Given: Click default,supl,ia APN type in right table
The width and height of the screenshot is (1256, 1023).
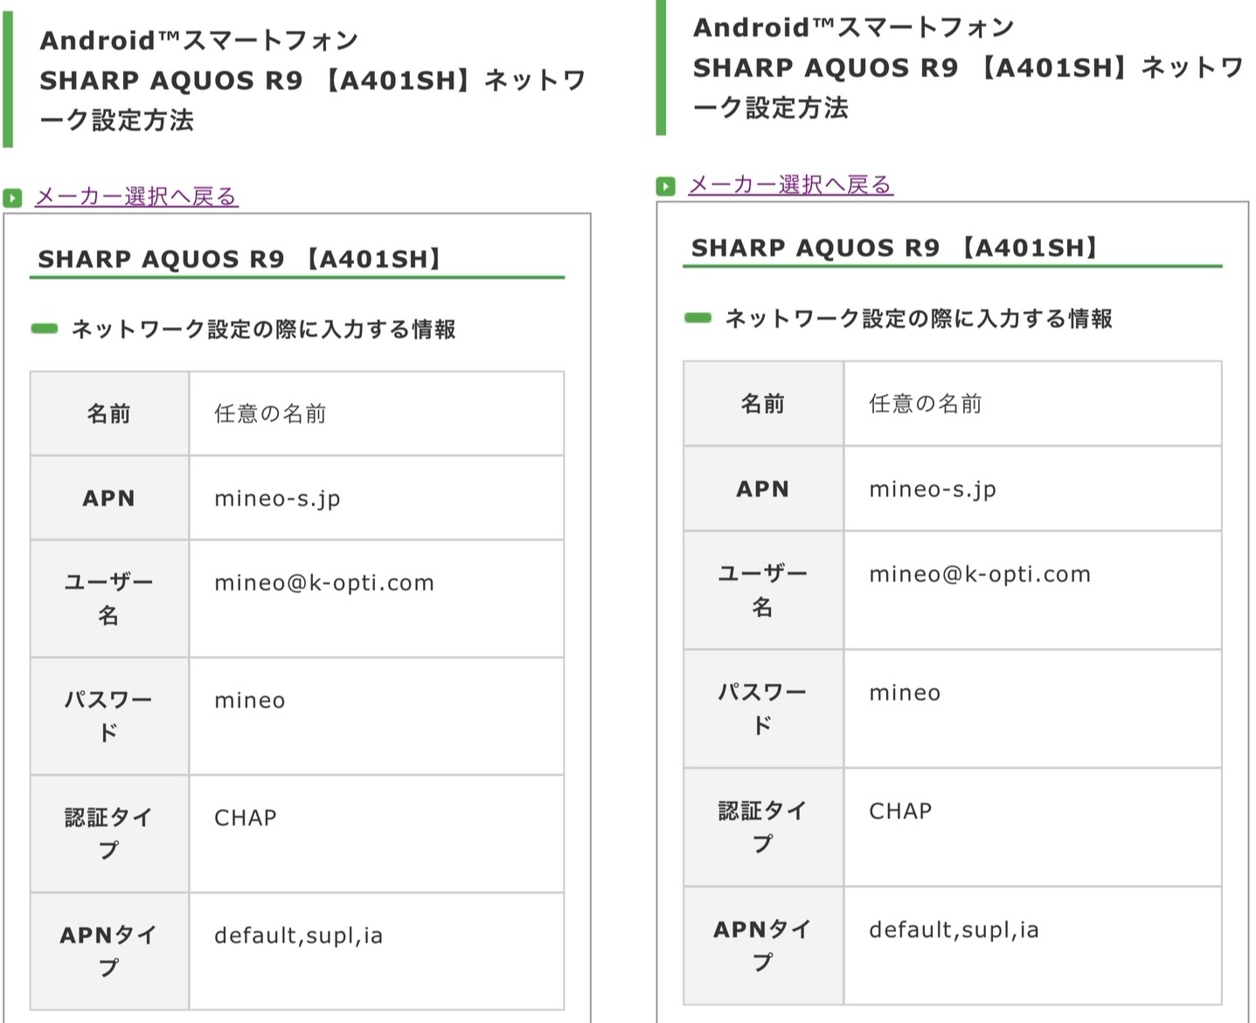Looking at the screenshot, I should coord(954,929).
